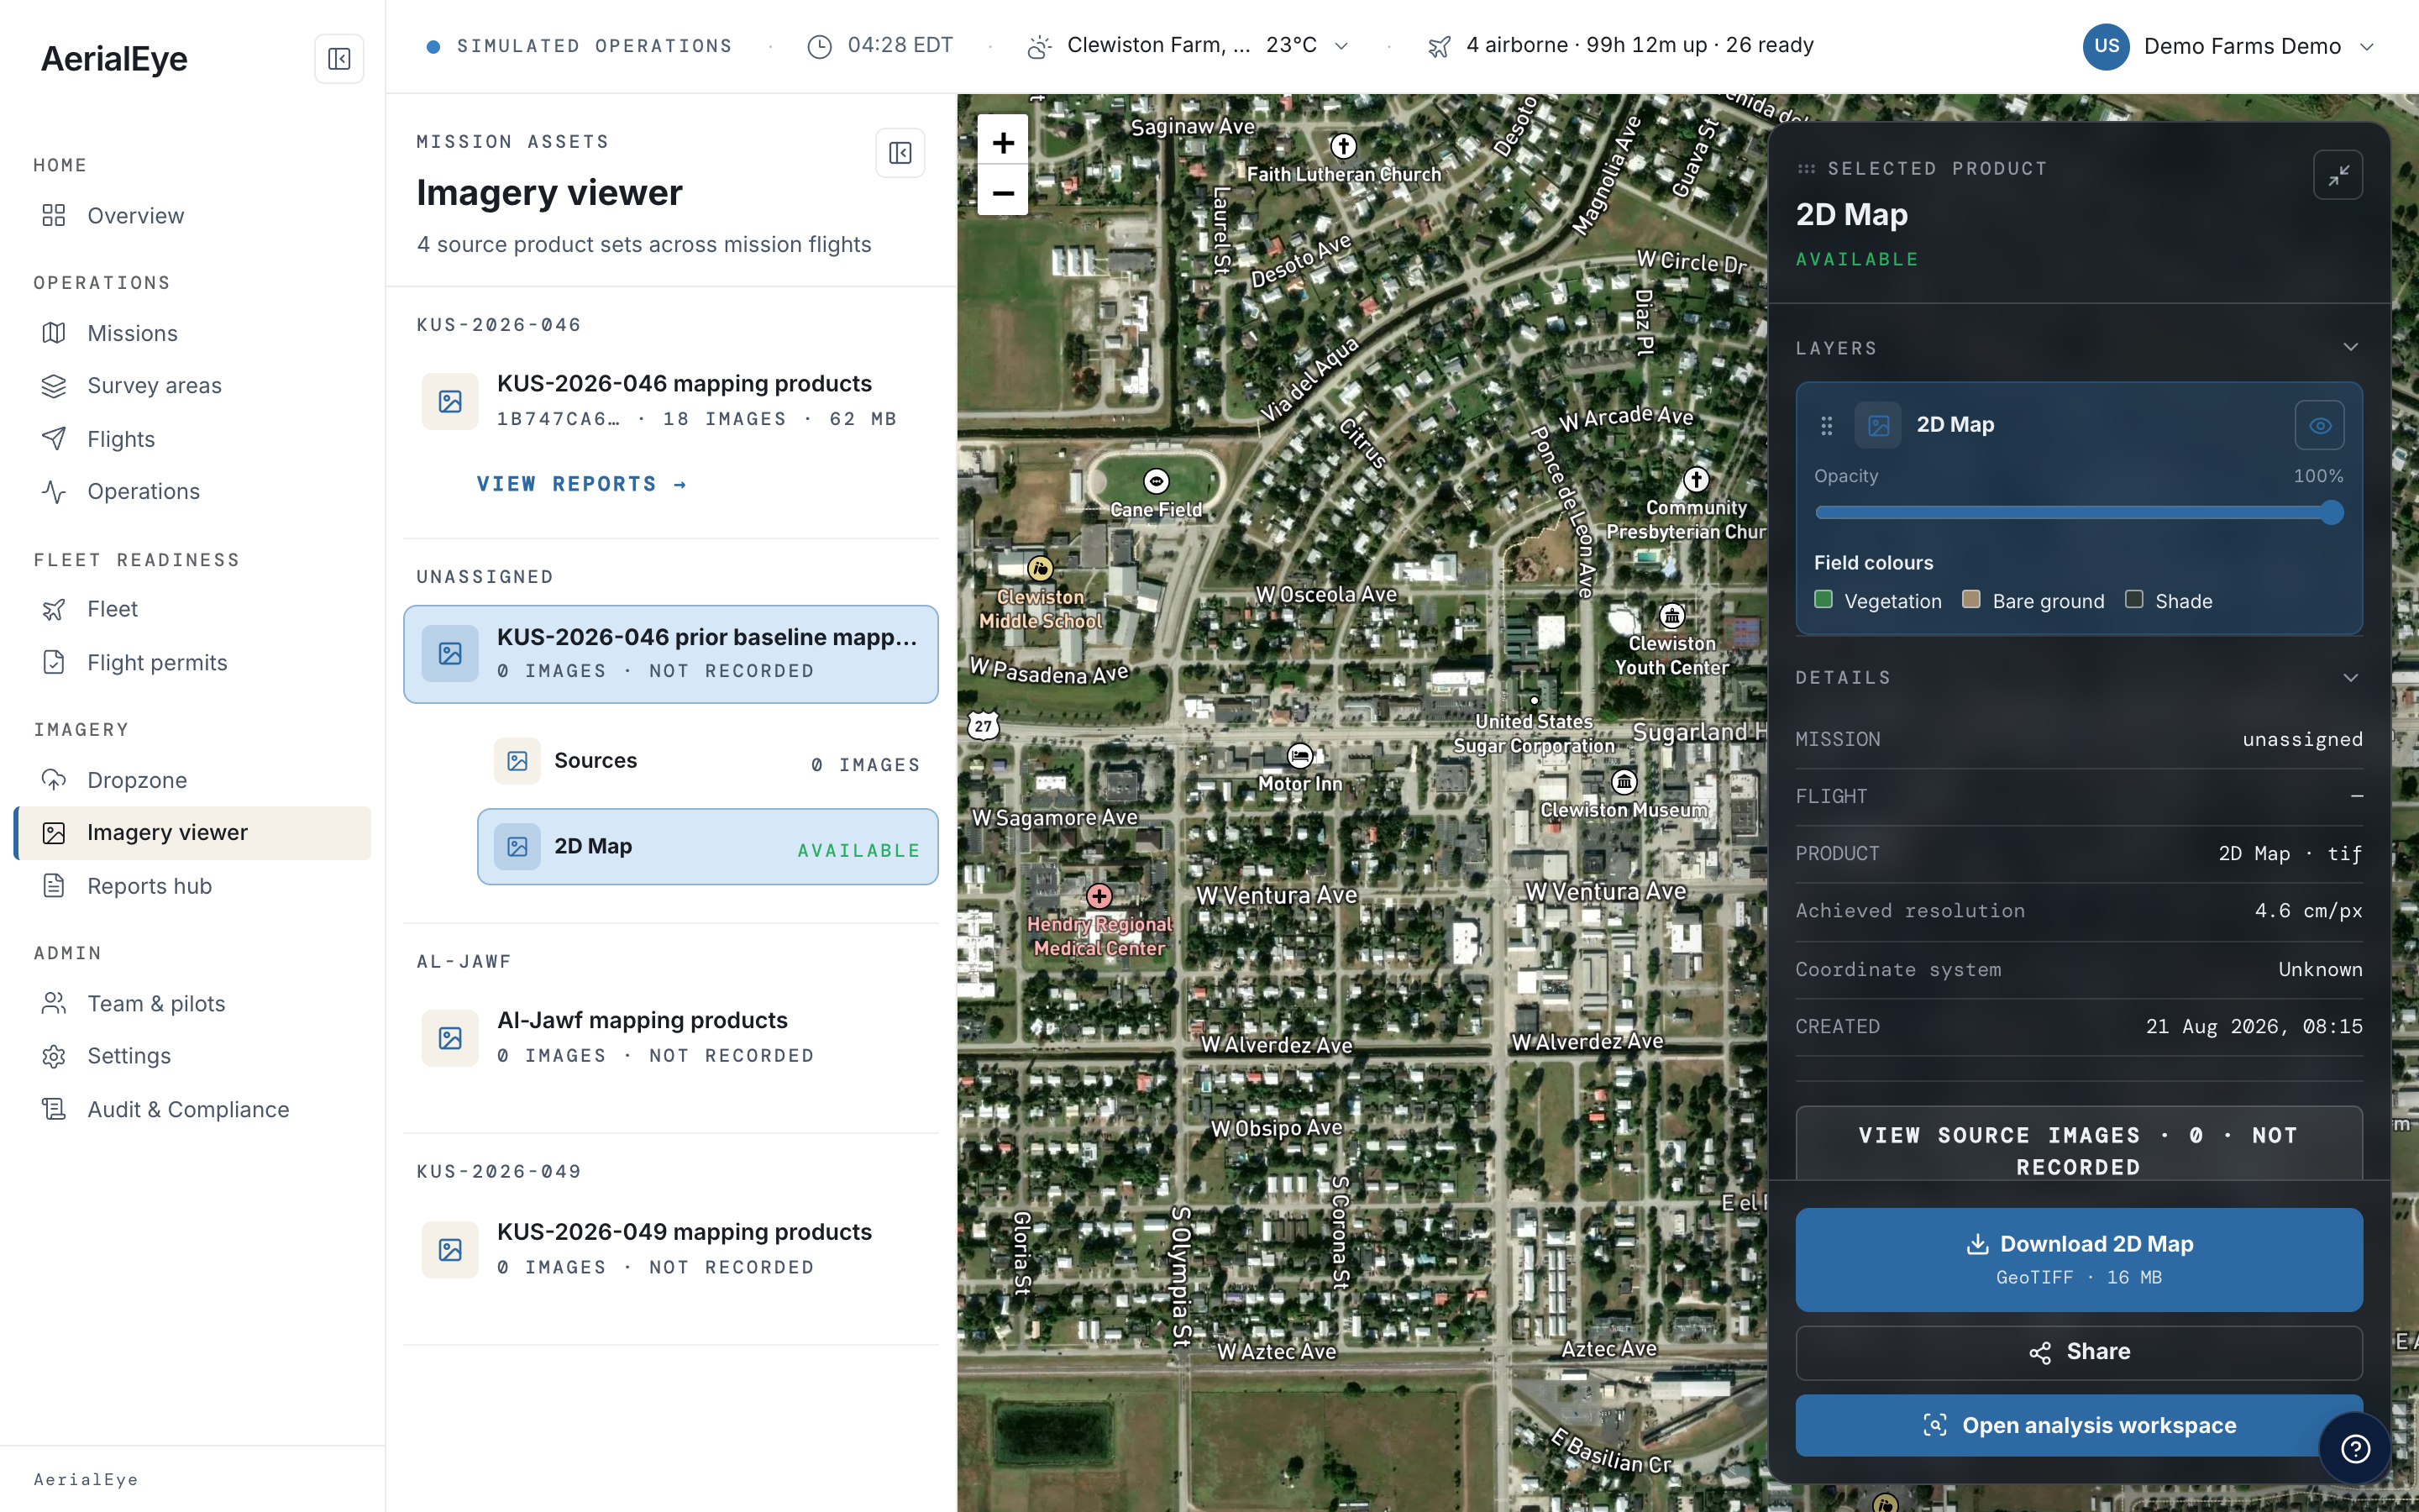
Task: Click the airborne drones status icon
Action: 1440,46
